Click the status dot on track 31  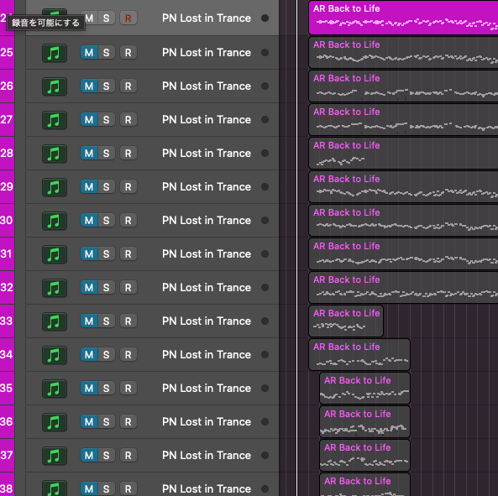[265, 254]
